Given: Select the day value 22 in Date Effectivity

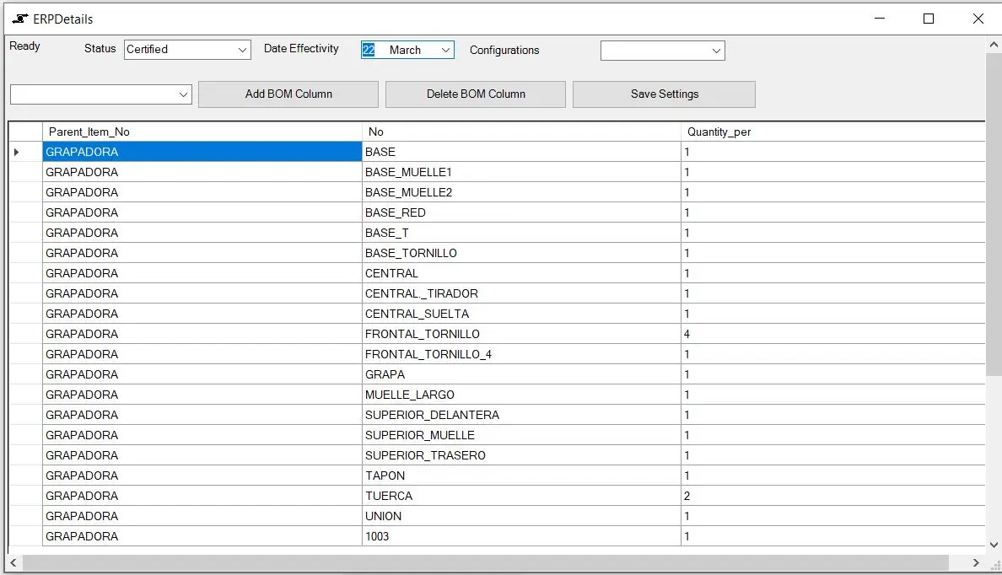Looking at the screenshot, I should tap(367, 50).
